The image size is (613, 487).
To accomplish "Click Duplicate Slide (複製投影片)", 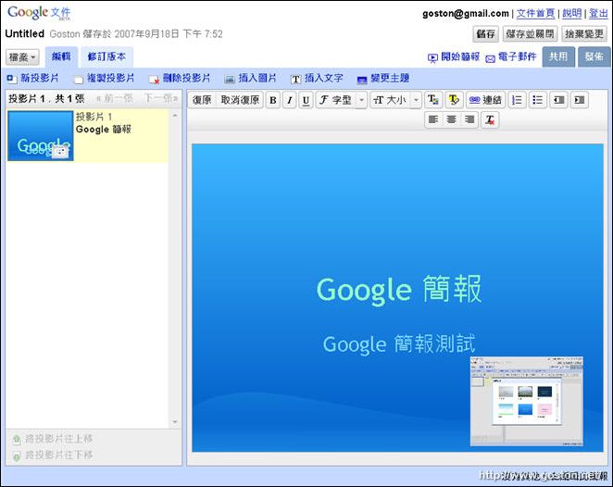I will point(105,78).
